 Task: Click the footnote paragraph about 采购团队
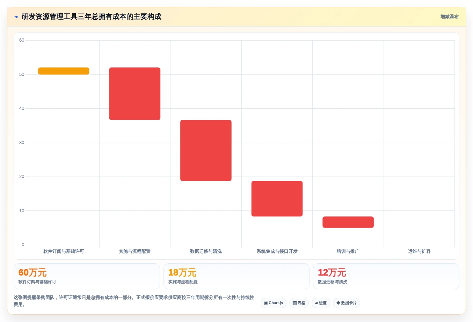tap(134, 301)
